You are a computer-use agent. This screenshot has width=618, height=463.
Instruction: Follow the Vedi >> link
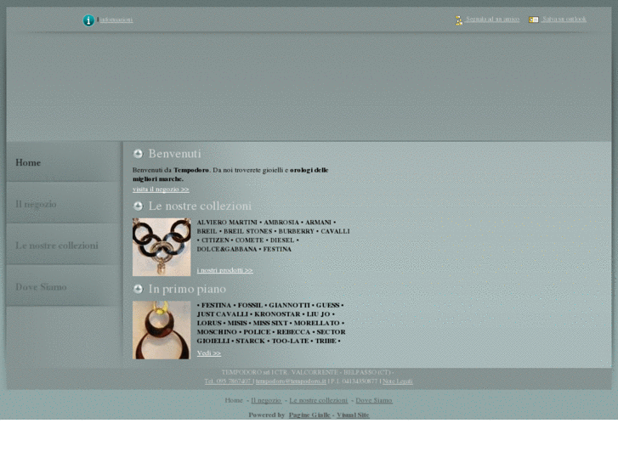(x=208, y=353)
